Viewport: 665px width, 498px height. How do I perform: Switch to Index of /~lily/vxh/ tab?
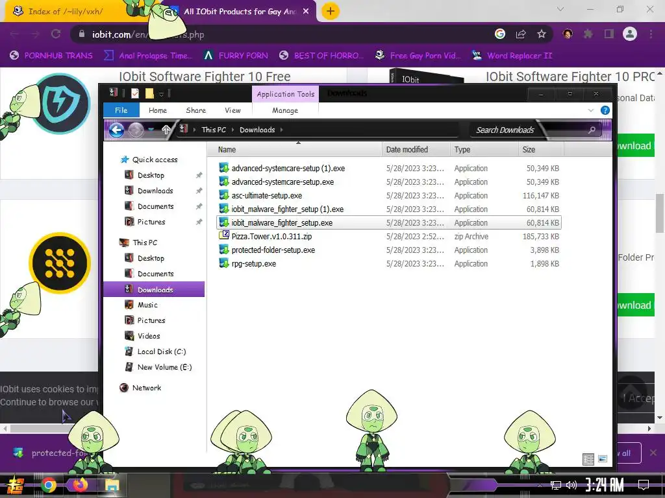click(x=66, y=12)
